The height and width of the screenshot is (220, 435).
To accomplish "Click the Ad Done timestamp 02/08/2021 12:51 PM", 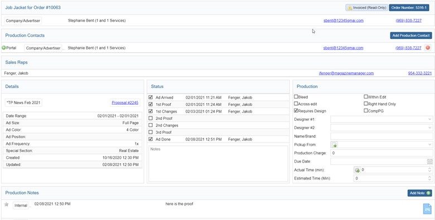I will tap(204, 139).
